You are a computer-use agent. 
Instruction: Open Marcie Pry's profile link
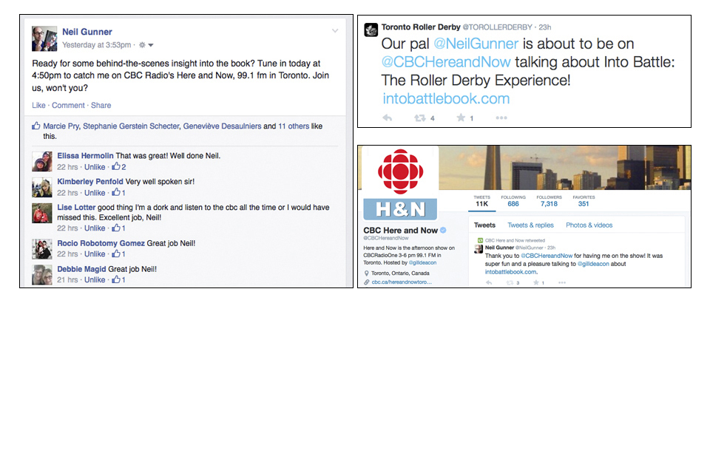coord(61,126)
